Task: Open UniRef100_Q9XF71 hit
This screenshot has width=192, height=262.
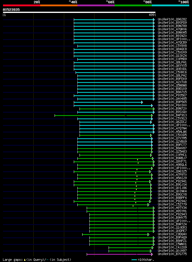Action: 172,162
